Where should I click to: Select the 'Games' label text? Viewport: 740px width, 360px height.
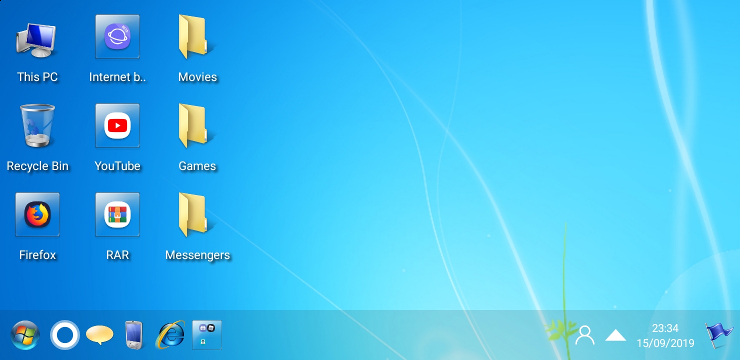(197, 166)
